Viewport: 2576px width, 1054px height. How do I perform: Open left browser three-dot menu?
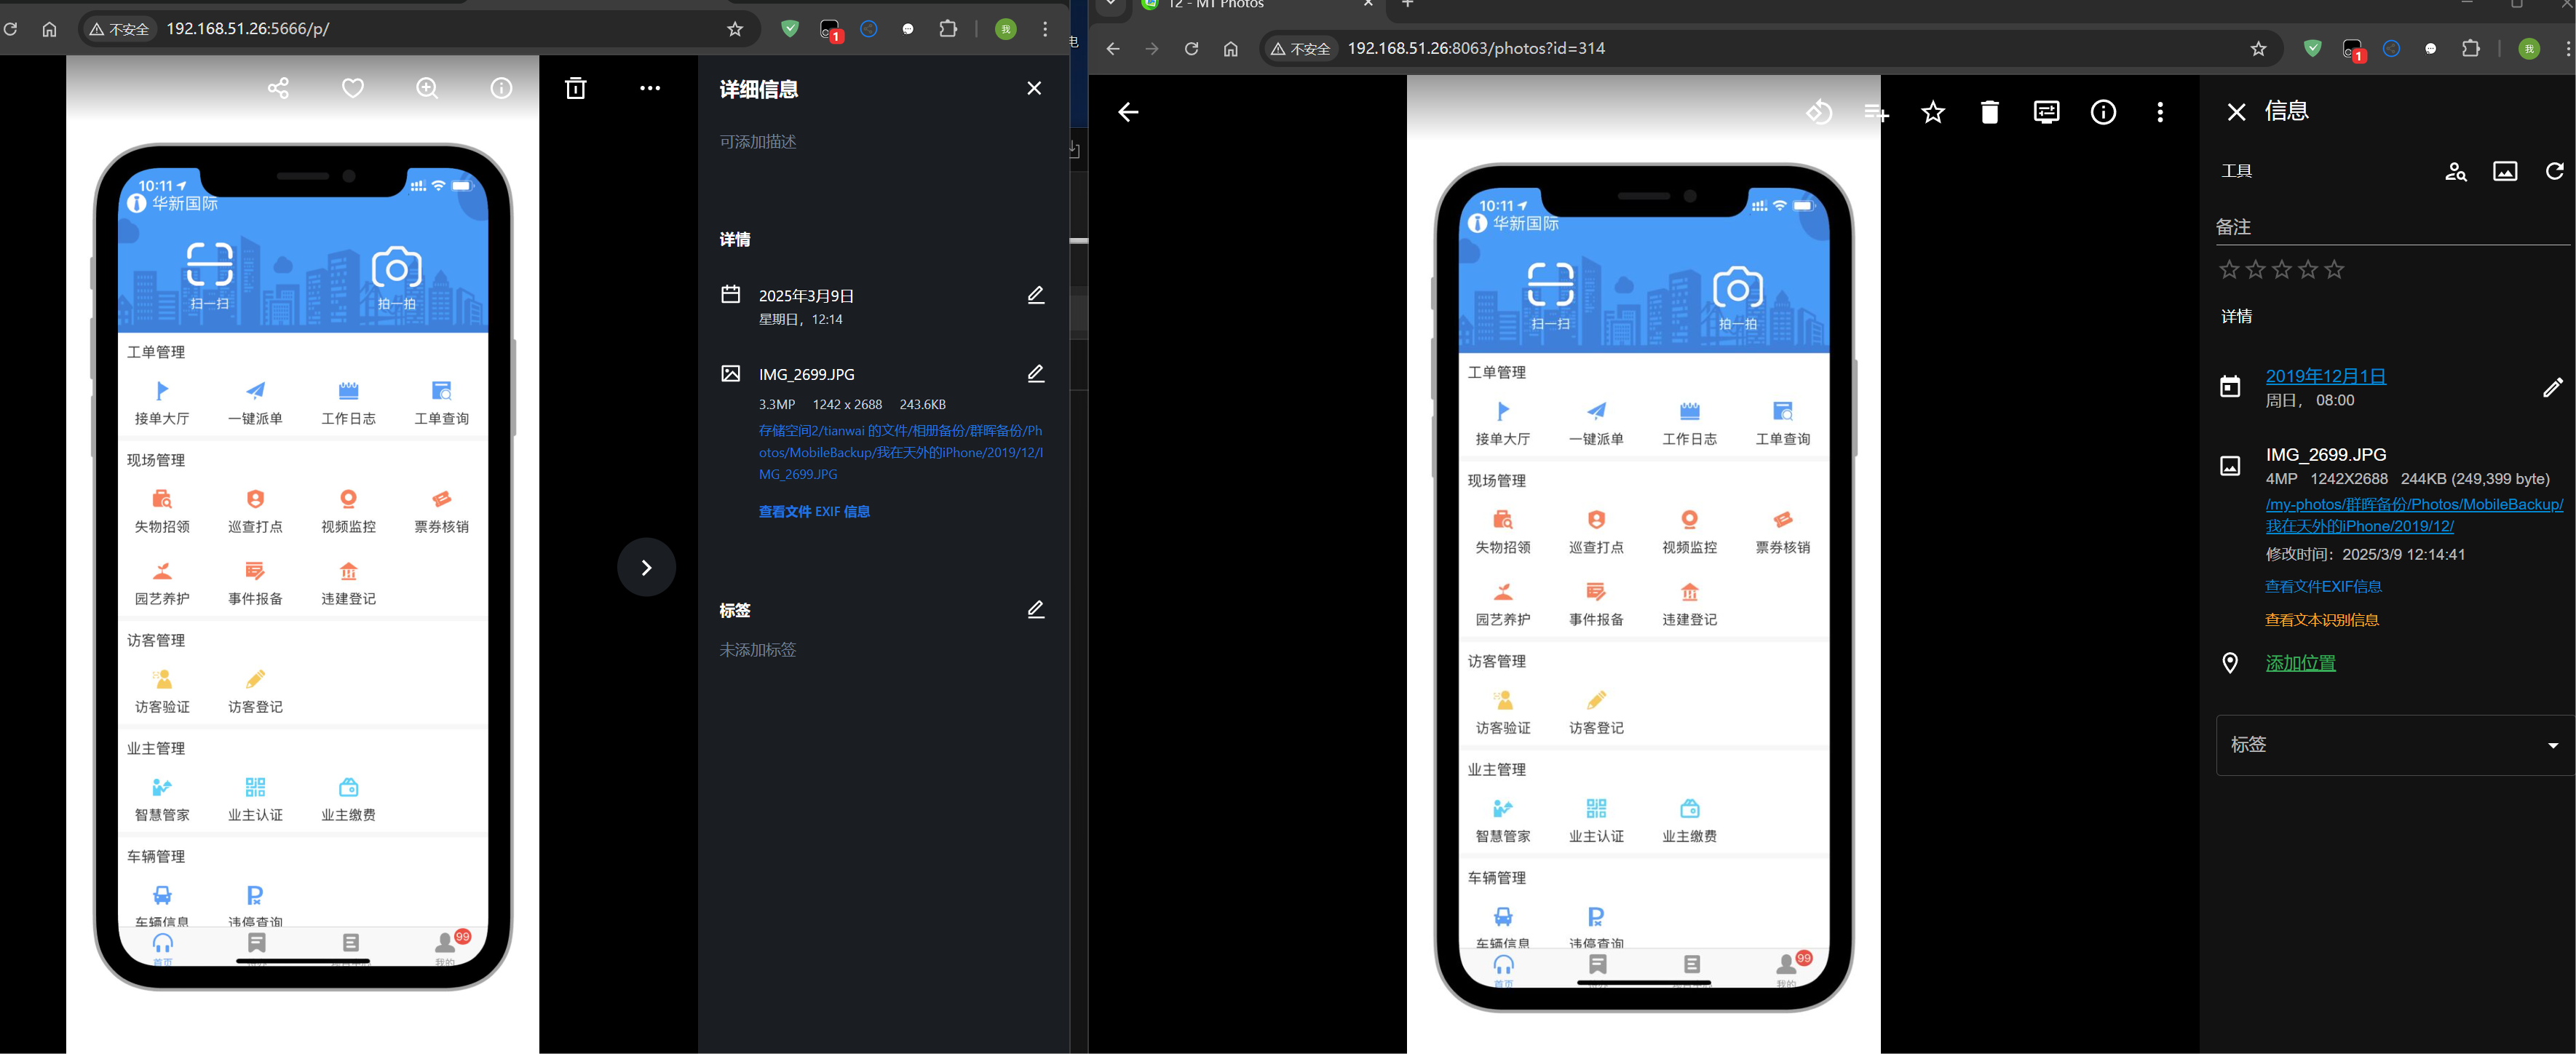coord(1045,29)
